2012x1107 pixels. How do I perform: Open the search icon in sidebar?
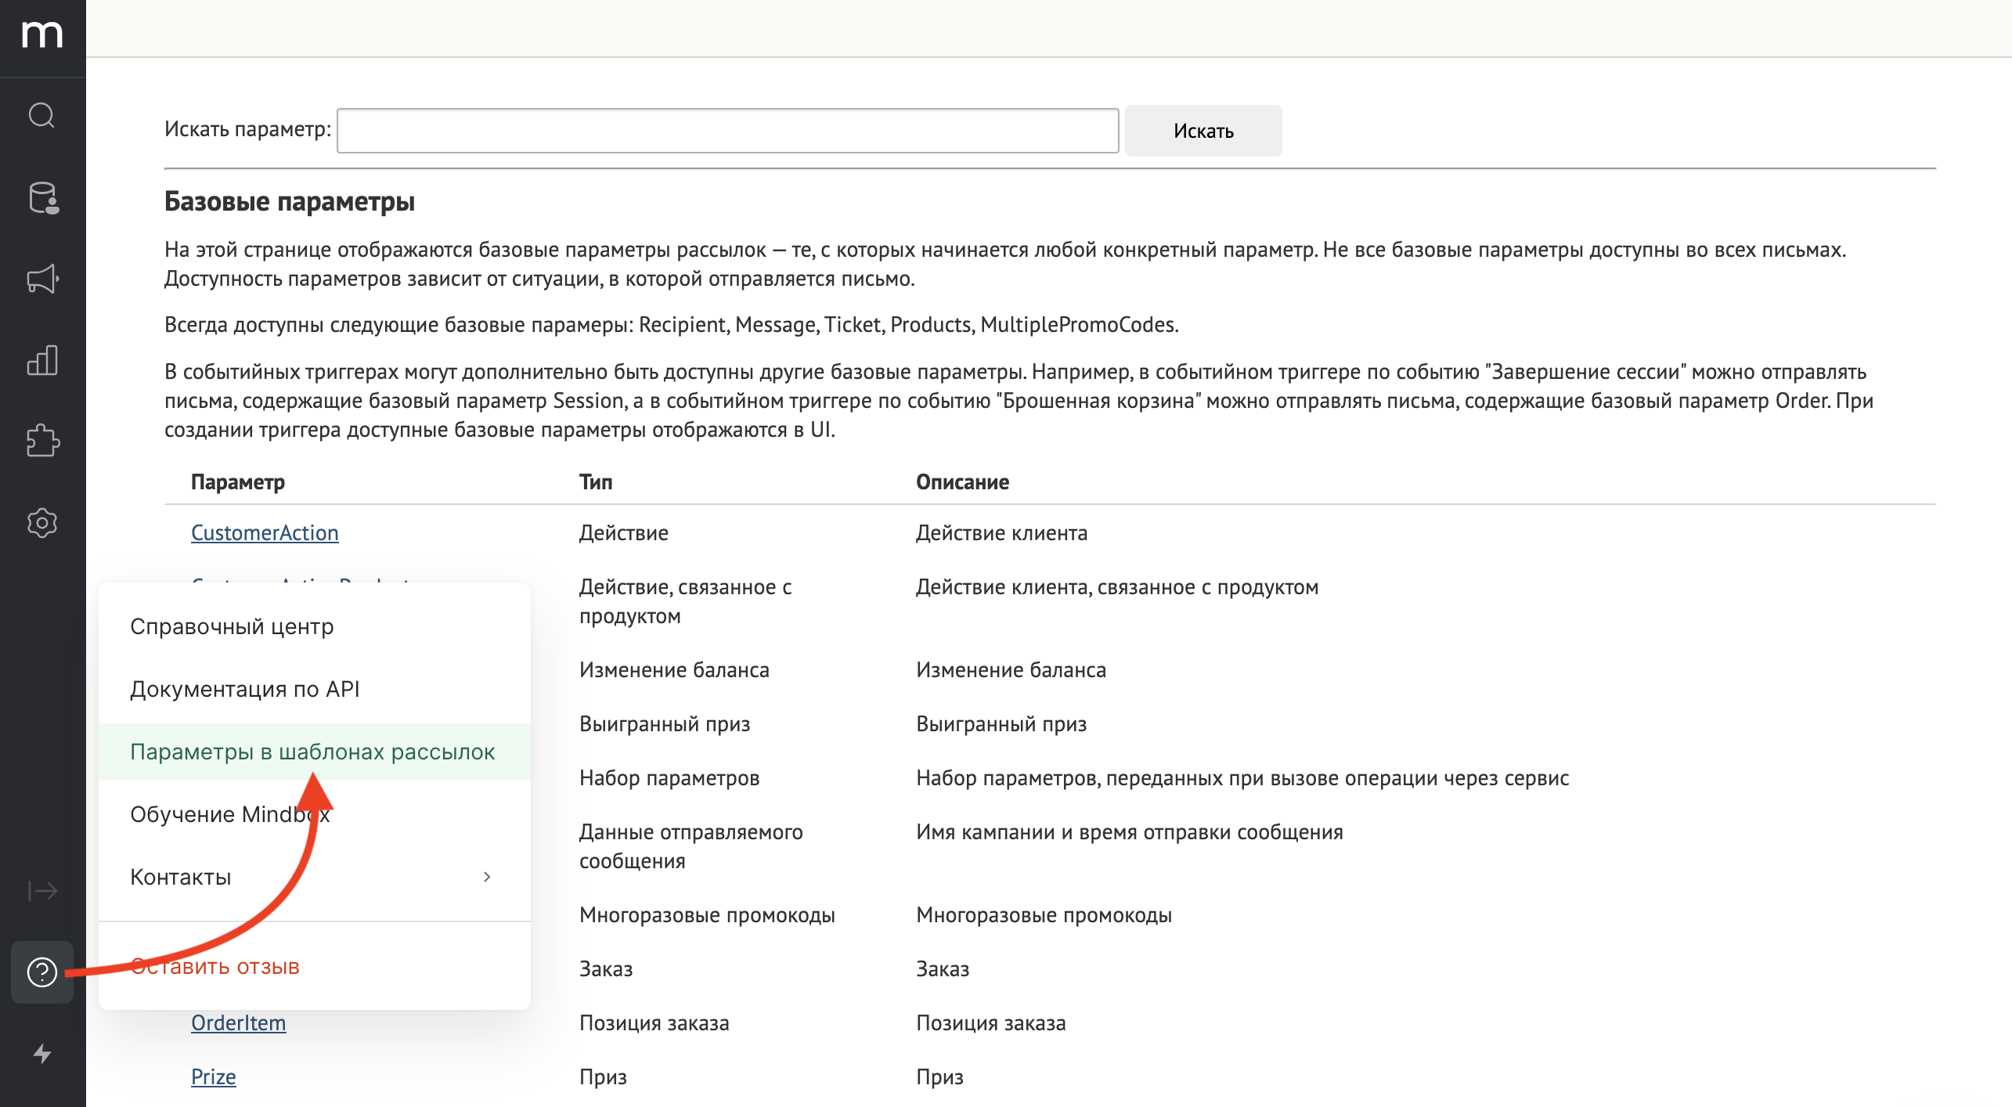(42, 115)
